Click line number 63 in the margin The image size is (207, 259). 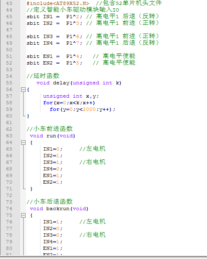coord(9,136)
